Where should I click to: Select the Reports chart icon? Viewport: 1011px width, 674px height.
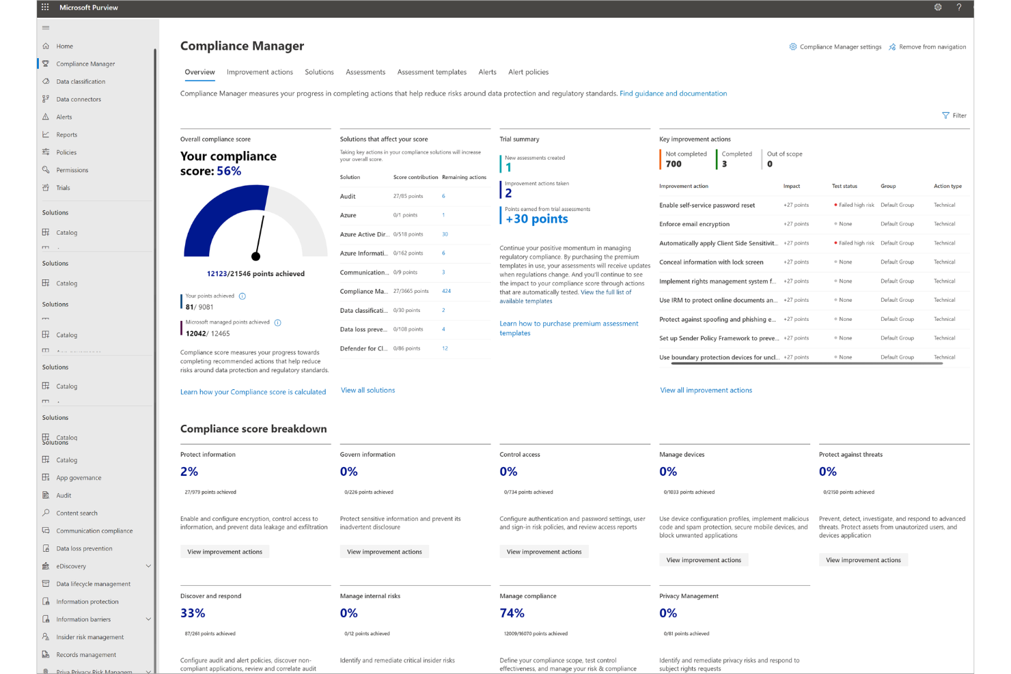pyautogui.click(x=45, y=135)
